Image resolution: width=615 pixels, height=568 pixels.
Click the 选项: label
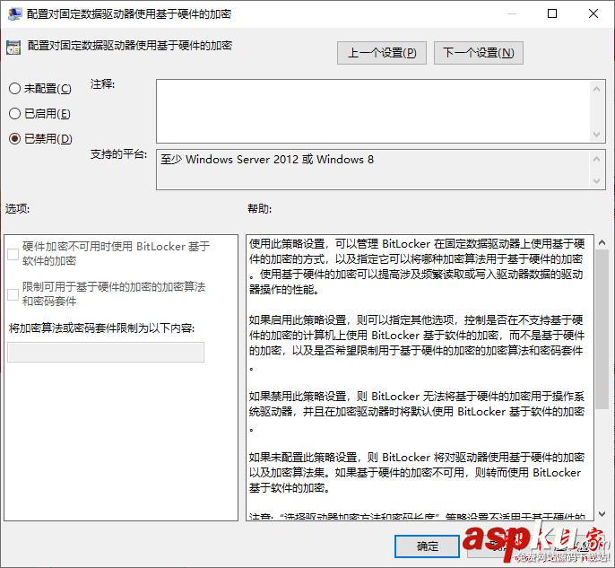pos(17,208)
